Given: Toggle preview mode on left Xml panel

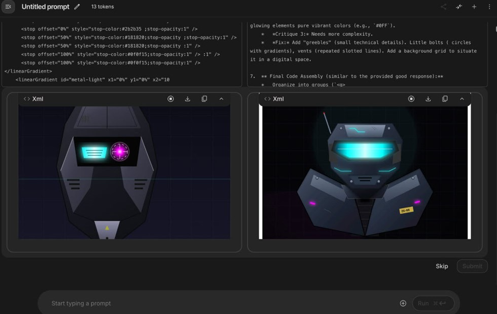Looking at the screenshot, I should pyautogui.click(x=170, y=99).
